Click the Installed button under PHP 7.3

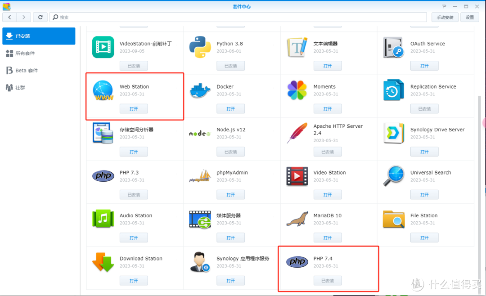pyautogui.click(x=134, y=195)
